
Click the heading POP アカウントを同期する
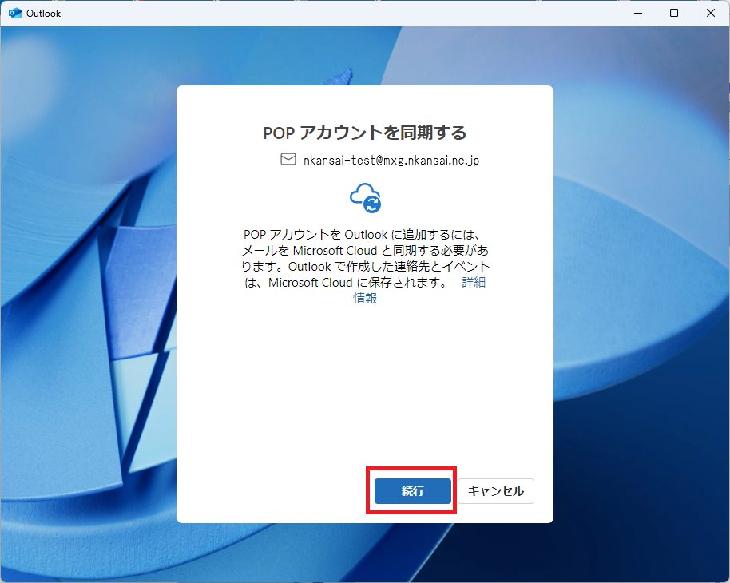(x=365, y=133)
